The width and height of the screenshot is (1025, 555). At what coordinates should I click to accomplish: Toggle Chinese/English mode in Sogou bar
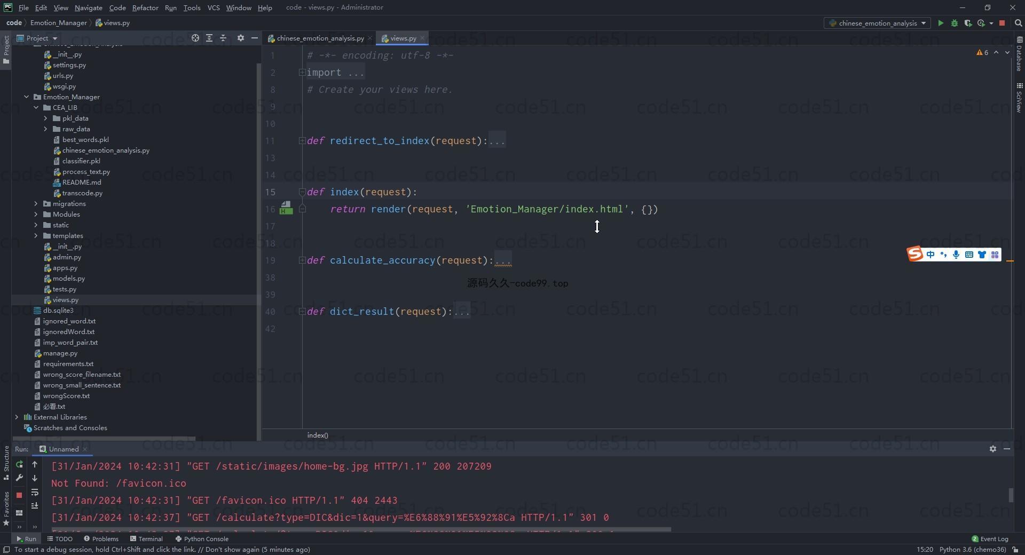(931, 255)
